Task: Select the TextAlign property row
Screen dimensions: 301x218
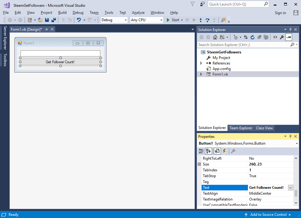Action: 247,193
